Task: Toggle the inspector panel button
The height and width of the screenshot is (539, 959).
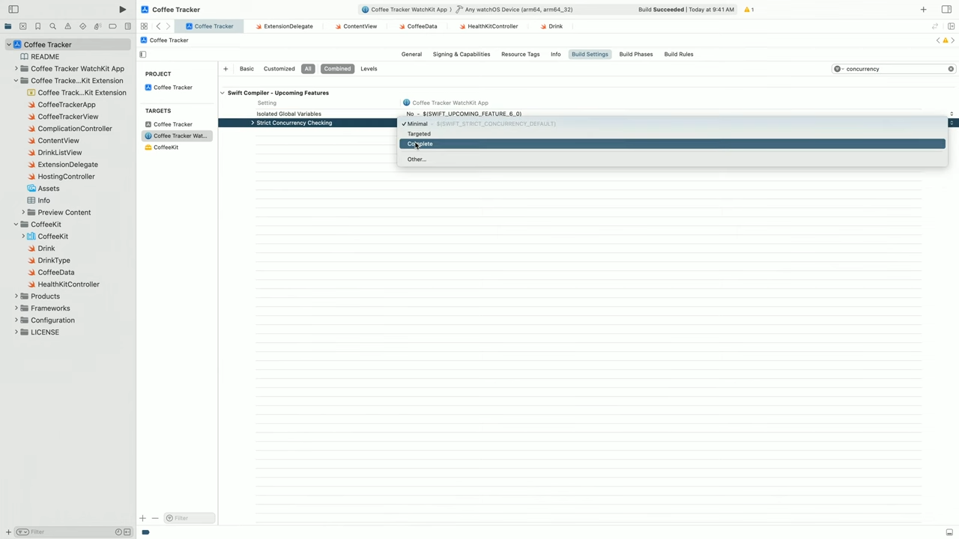Action: (x=946, y=10)
